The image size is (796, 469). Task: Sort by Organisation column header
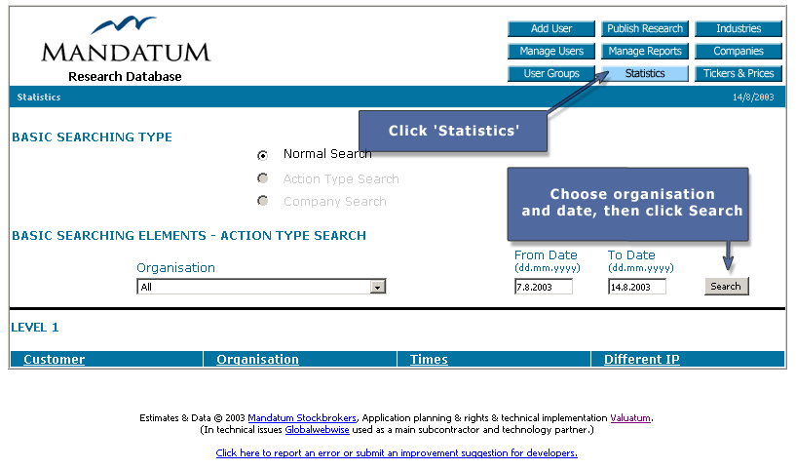pyautogui.click(x=258, y=359)
